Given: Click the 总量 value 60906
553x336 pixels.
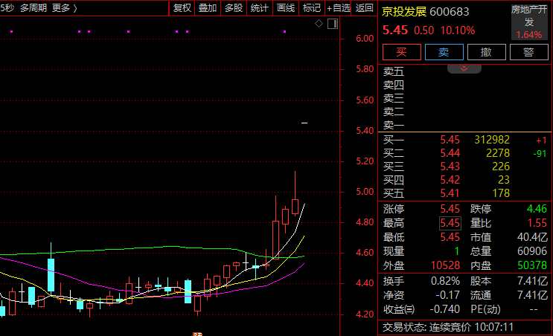Looking at the screenshot, I should tap(532, 251).
